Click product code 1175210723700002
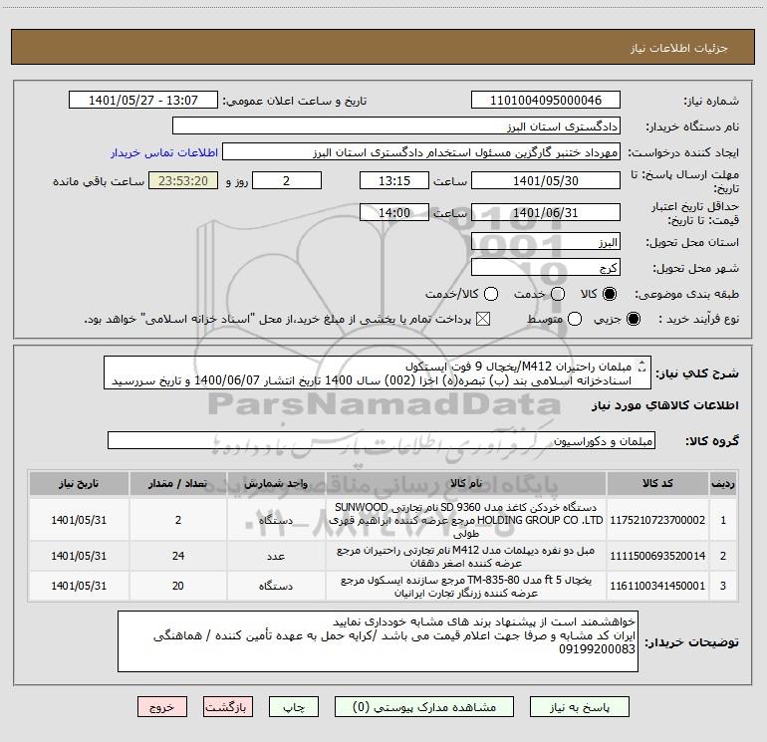The height and width of the screenshot is (742, 767). [x=657, y=520]
